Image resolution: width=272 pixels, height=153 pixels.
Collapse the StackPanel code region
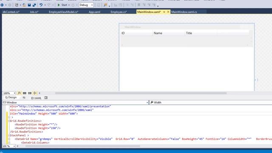point(9,135)
